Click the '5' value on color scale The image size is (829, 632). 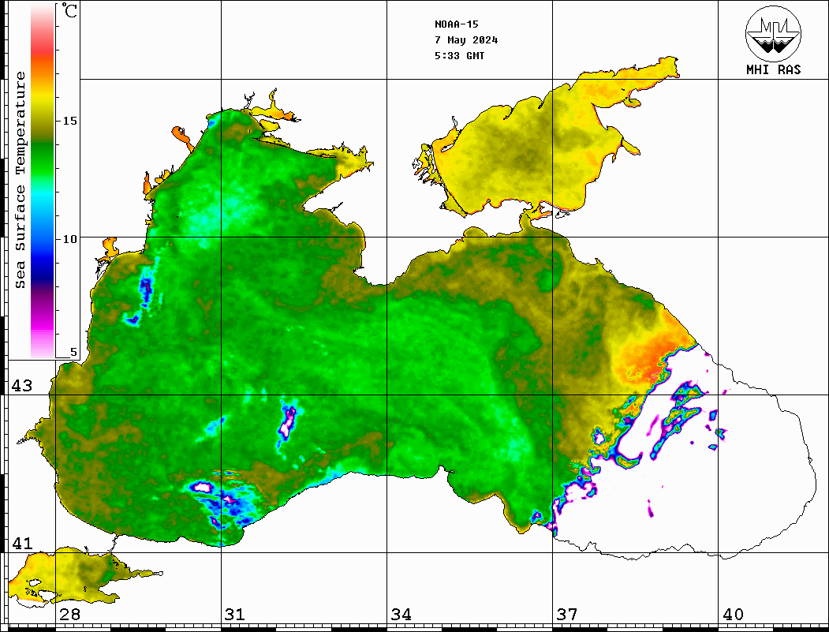(73, 352)
